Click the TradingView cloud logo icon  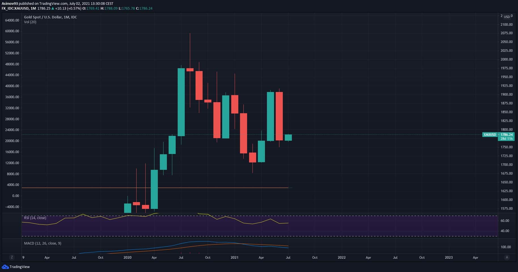[x=5, y=267]
